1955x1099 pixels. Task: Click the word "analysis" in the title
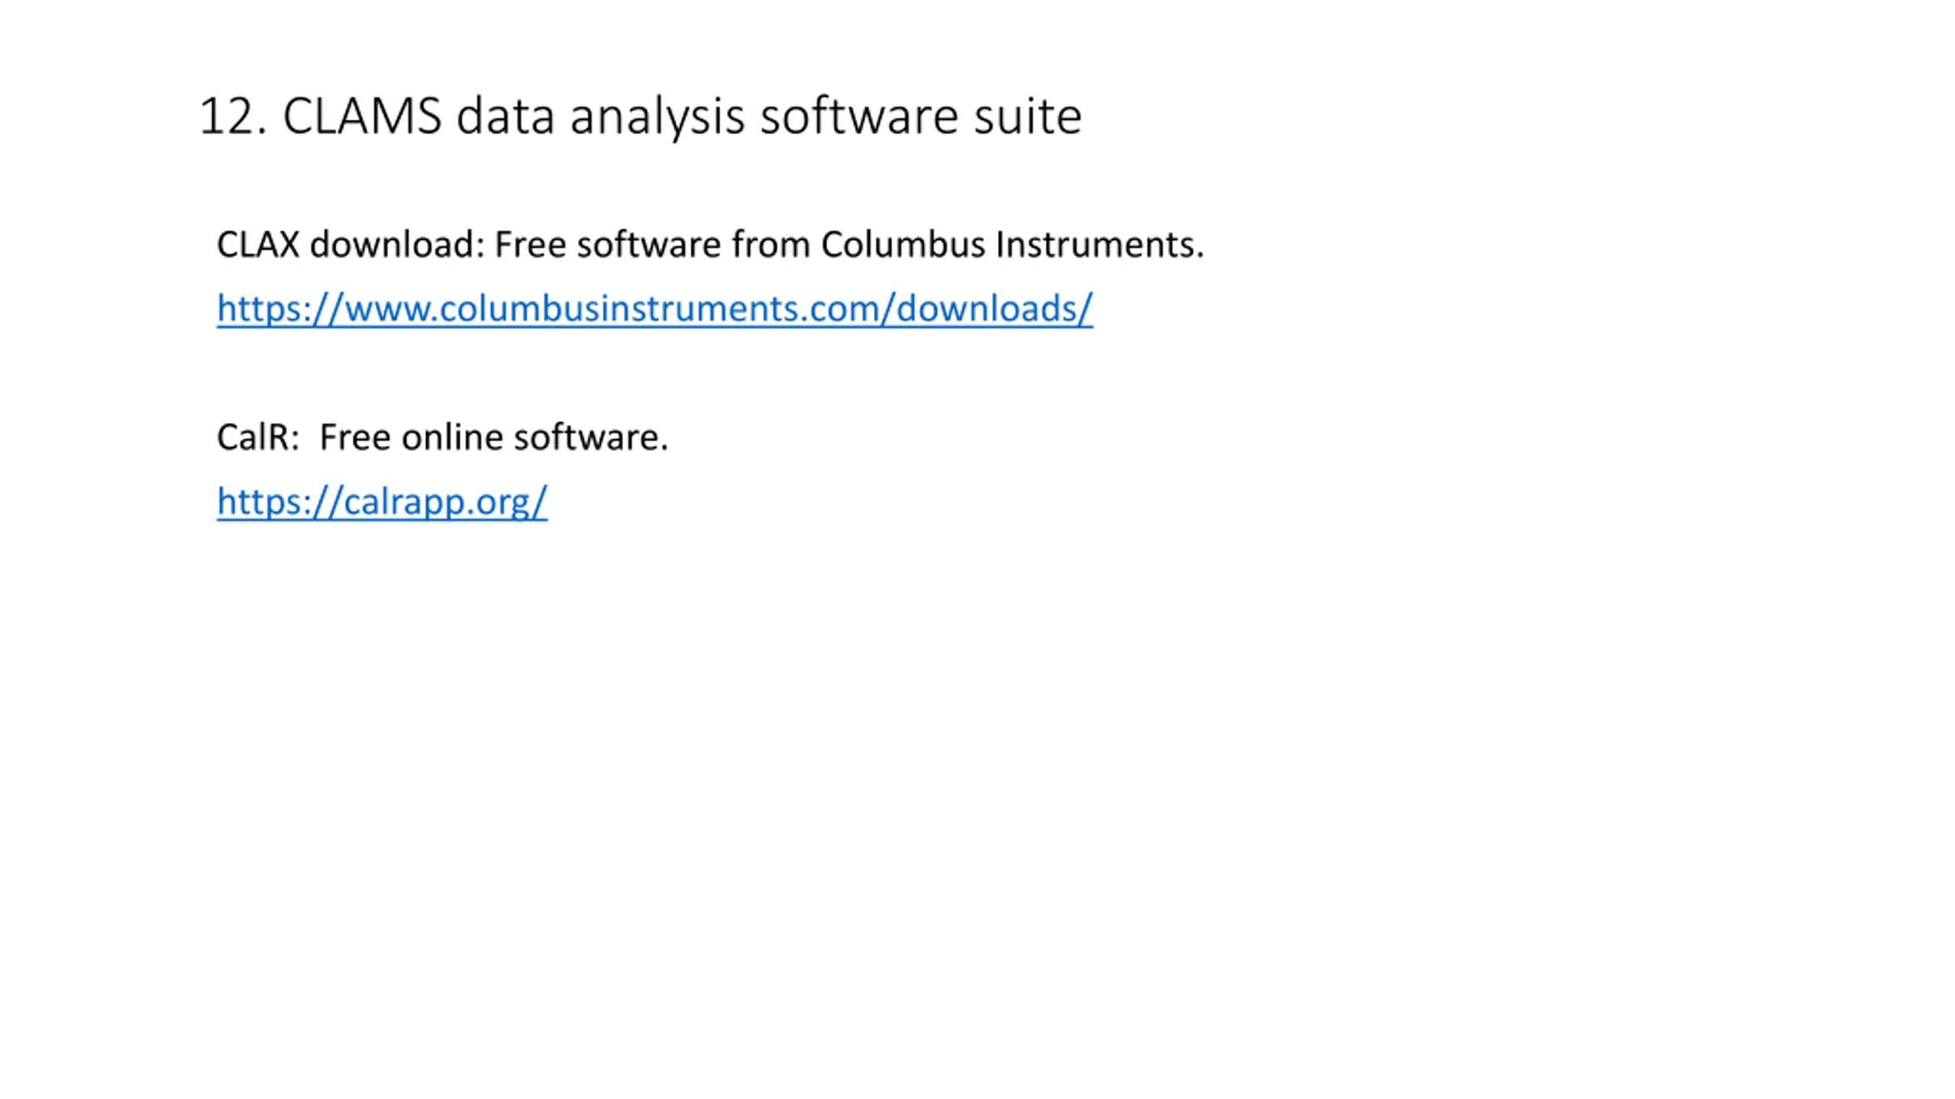tap(657, 116)
